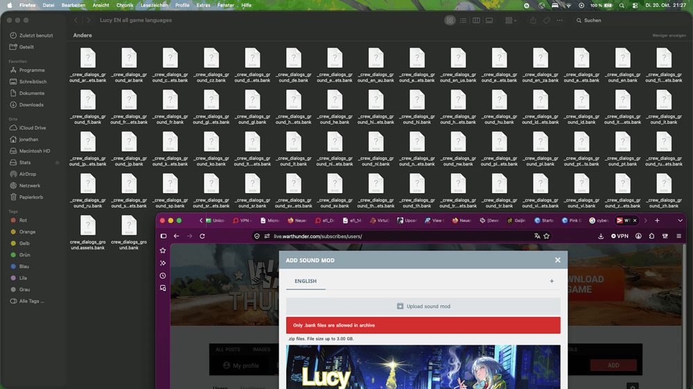Screen dimensions: 693x389
Task: Open Netzwerk in Finder sidebar
Action: [25, 186]
